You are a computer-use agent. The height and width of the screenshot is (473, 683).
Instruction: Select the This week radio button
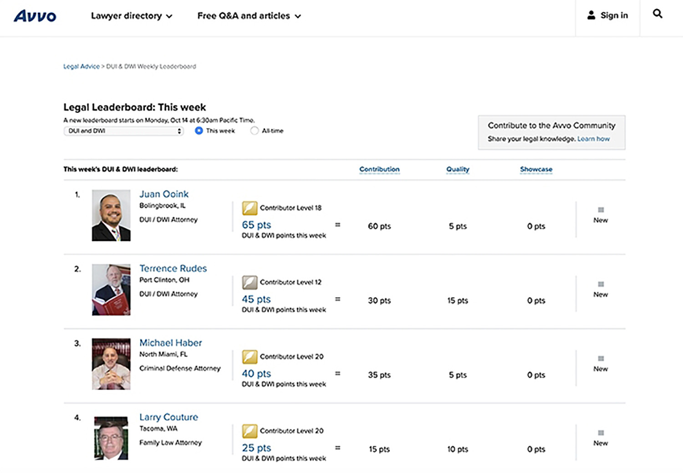pyautogui.click(x=199, y=131)
